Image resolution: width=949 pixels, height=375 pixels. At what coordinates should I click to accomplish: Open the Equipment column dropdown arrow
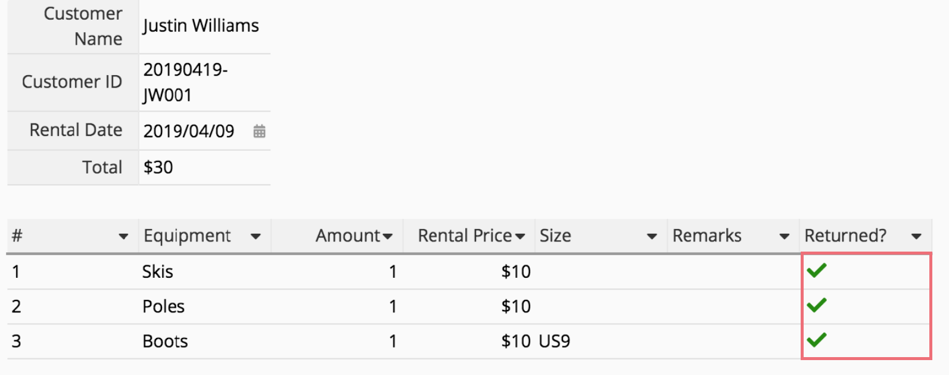(x=256, y=237)
